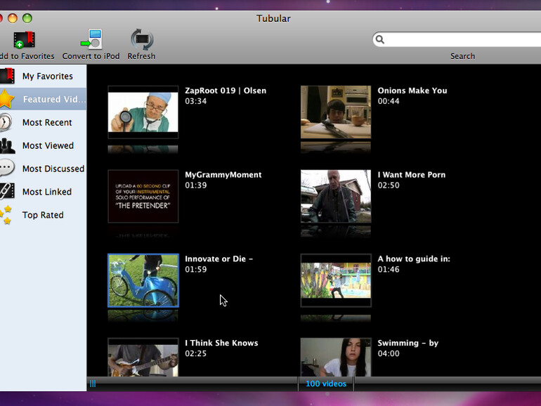Select Onions Make You thumbnail

tap(336, 112)
